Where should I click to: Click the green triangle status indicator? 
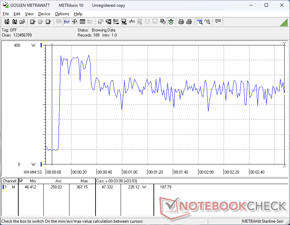point(283,22)
